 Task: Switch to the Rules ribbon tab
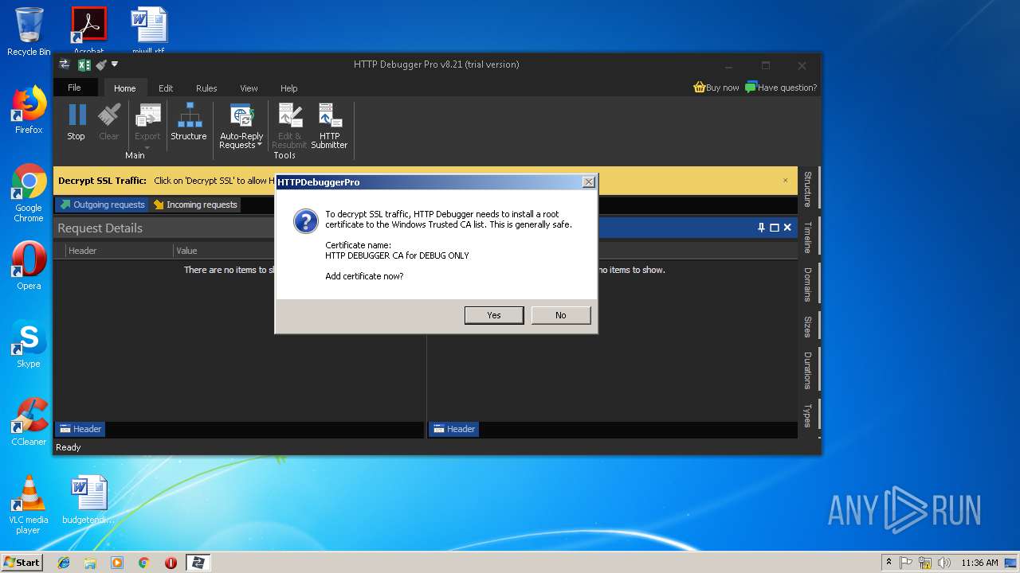tap(206, 88)
